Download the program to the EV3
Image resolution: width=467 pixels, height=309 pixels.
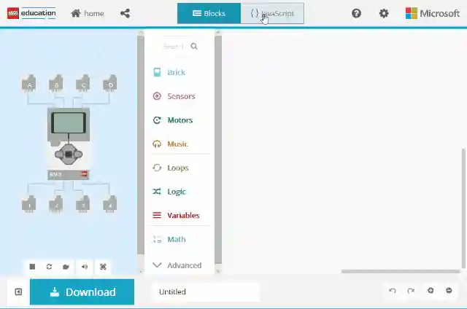tap(82, 292)
